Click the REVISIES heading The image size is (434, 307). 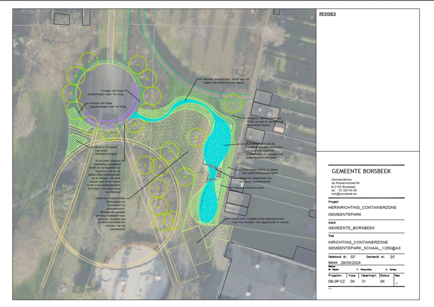click(327, 14)
